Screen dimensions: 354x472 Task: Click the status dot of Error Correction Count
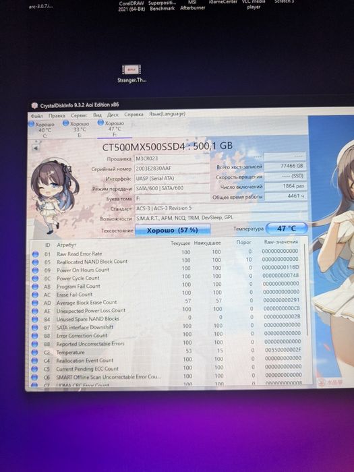click(34, 336)
